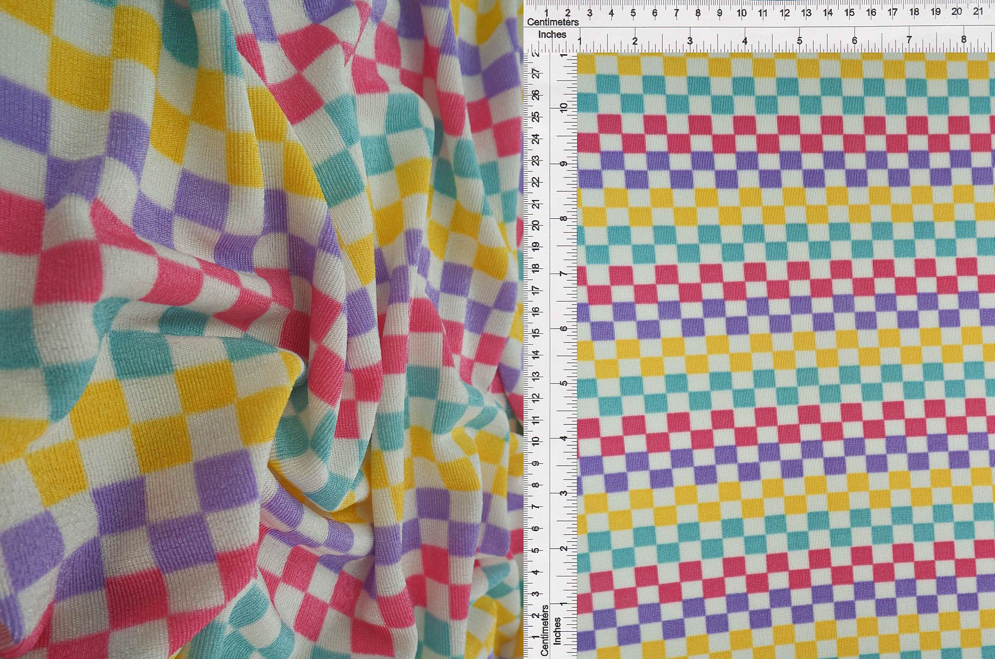Click the 10 mark on the vertical inch ruler
This screenshot has width=995, height=659.
564,108
